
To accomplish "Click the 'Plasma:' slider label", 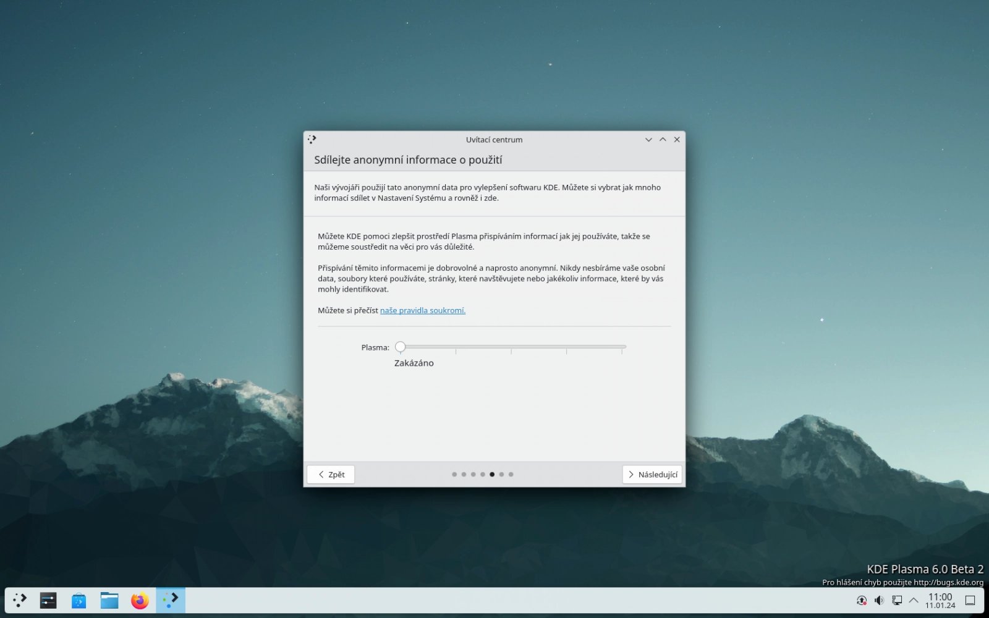I will (x=375, y=347).
